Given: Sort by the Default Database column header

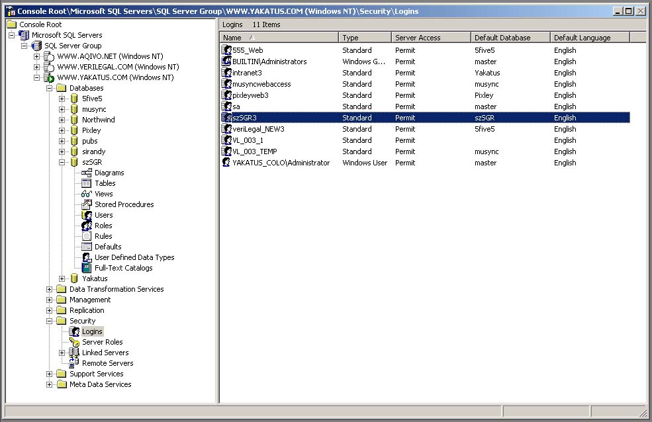Looking at the screenshot, I should click(x=510, y=38).
